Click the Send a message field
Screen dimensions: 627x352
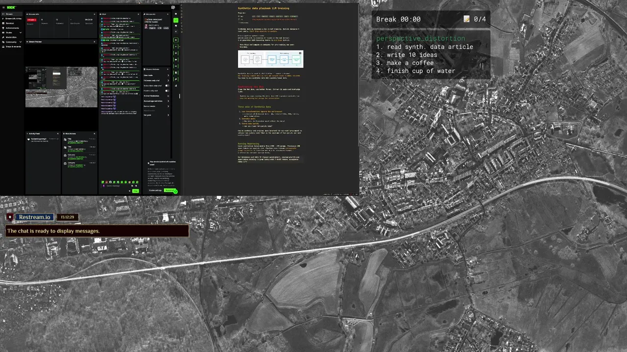118,186
